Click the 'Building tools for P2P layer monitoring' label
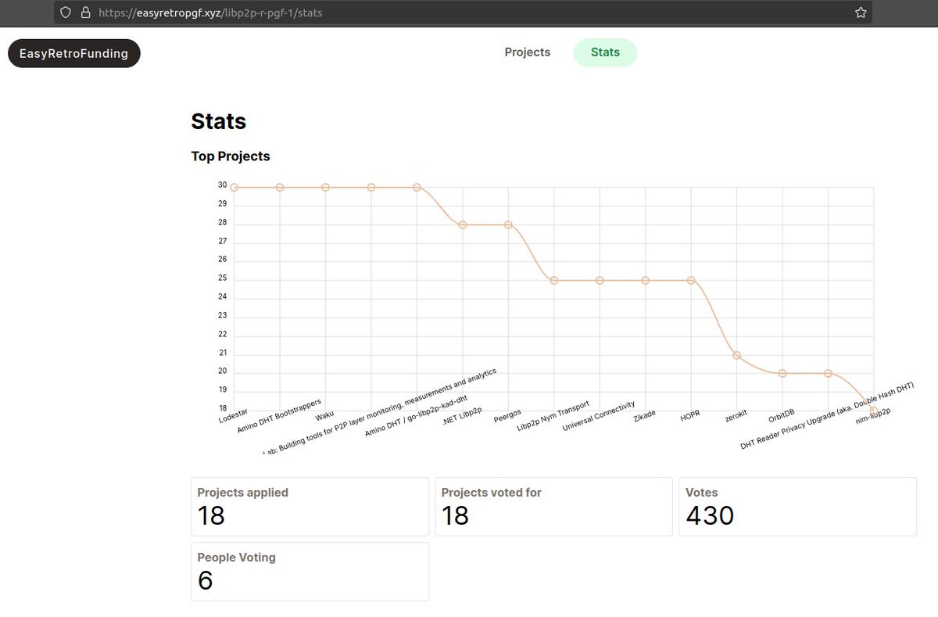This screenshot has width=938, height=617. coord(378,411)
